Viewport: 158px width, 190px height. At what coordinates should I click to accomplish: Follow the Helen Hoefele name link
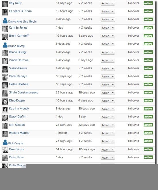19,84
